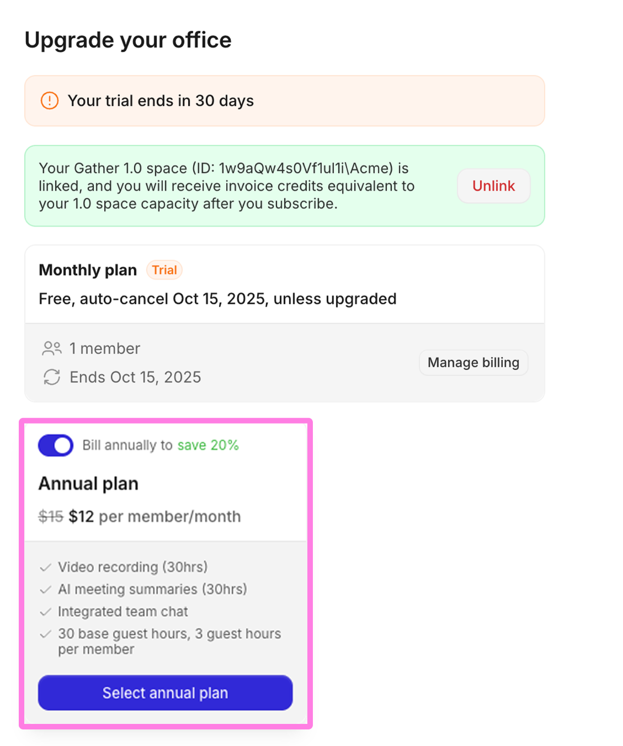Click the crossed-out $15 price
Viewport: 623px width, 746px height.
coord(50,516)
